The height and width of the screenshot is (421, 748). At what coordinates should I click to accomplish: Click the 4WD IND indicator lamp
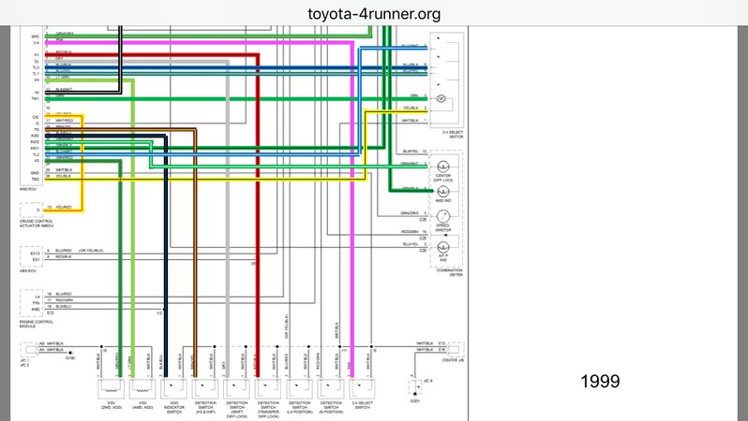[443, 192]
